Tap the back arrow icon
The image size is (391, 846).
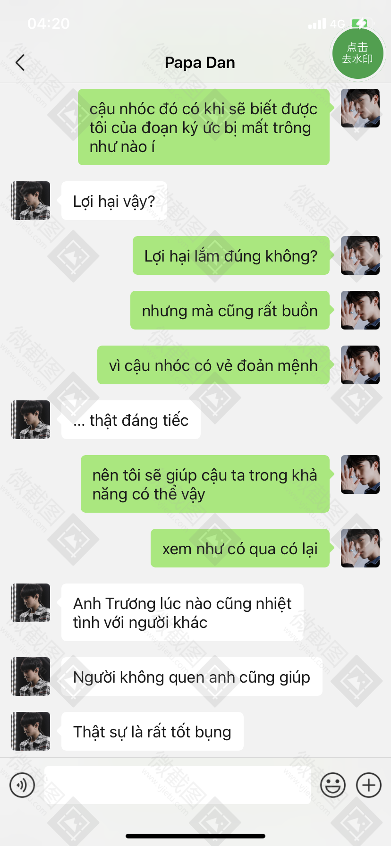coord(20,62)
